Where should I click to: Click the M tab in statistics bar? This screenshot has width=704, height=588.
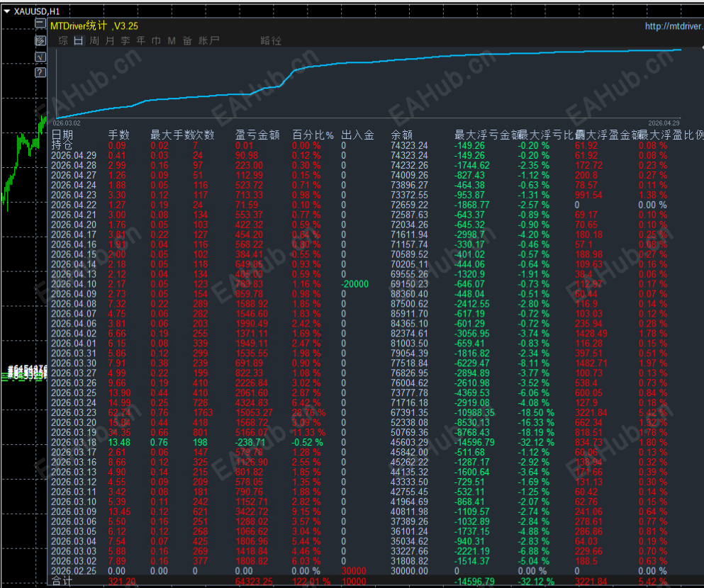(x=172, y=41)
